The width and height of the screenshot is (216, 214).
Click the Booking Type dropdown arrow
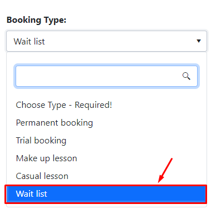(199, 41)
